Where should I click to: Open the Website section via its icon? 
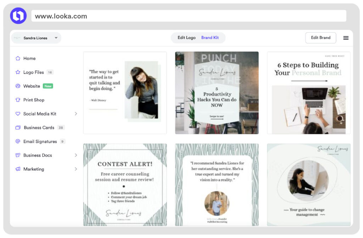tap(17, 86)
